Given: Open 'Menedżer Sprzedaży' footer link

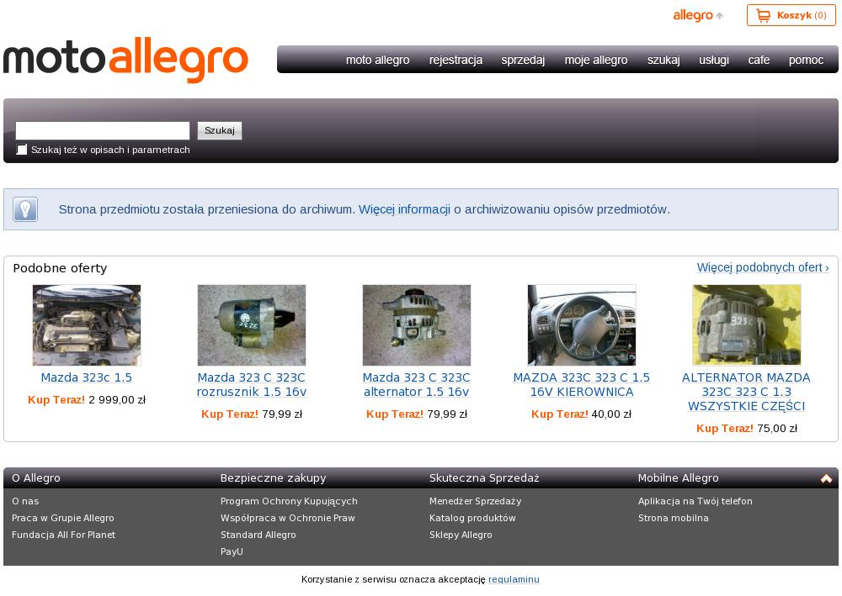Looking at the screenshot, I should click(x=475, y=501).
